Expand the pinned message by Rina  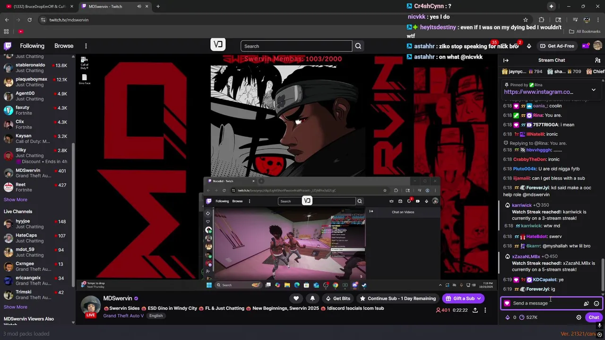[x=594, y=89]
